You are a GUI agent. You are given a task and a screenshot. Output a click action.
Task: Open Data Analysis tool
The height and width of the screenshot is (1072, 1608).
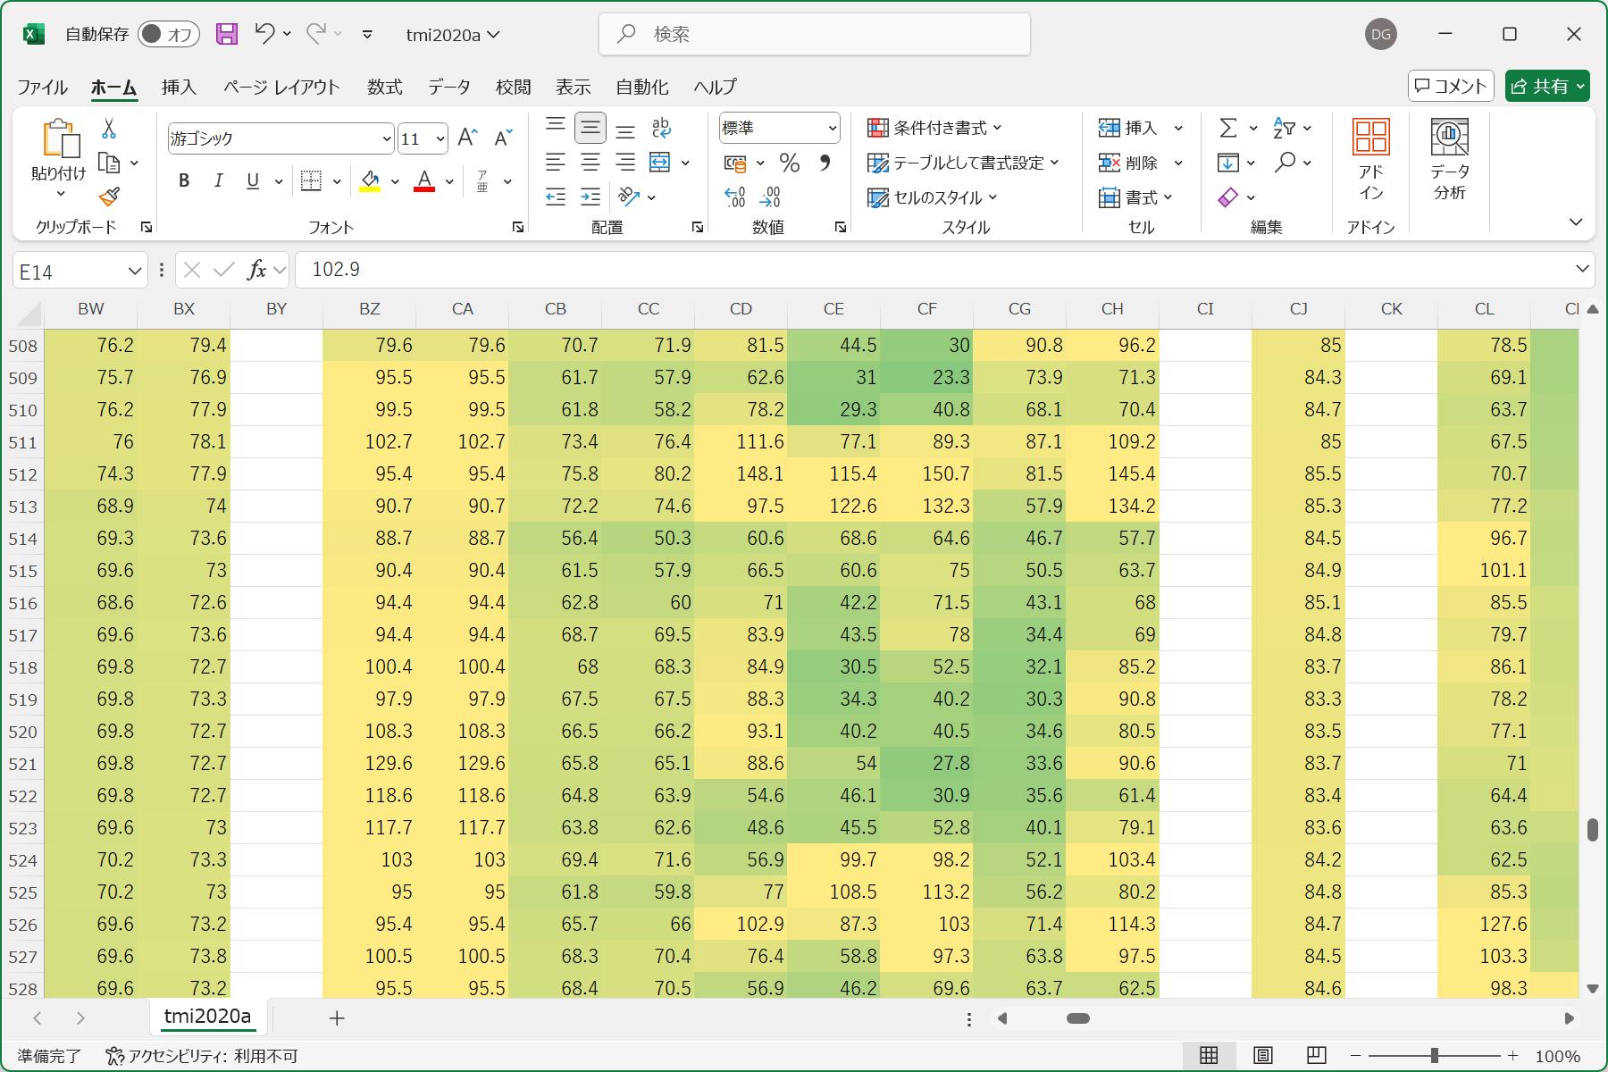tap(1449, 160)
